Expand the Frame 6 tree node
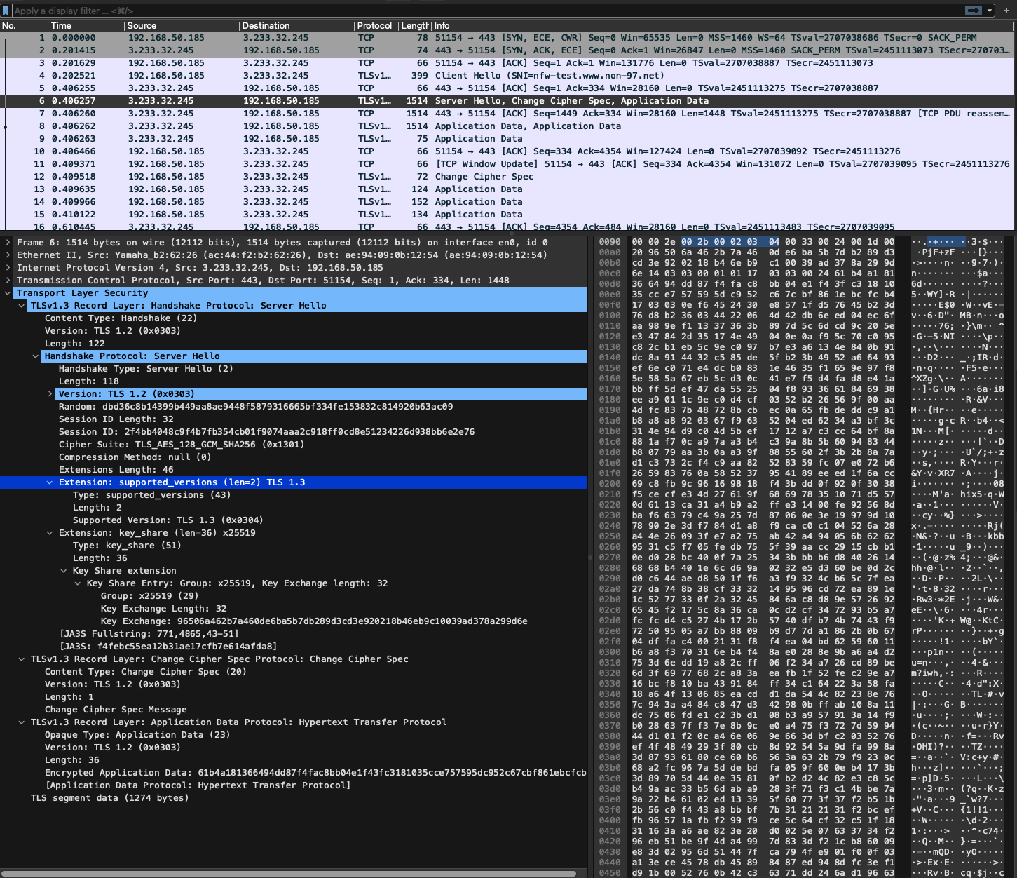Screen dimensions: 1017x878 click(8, 243)
